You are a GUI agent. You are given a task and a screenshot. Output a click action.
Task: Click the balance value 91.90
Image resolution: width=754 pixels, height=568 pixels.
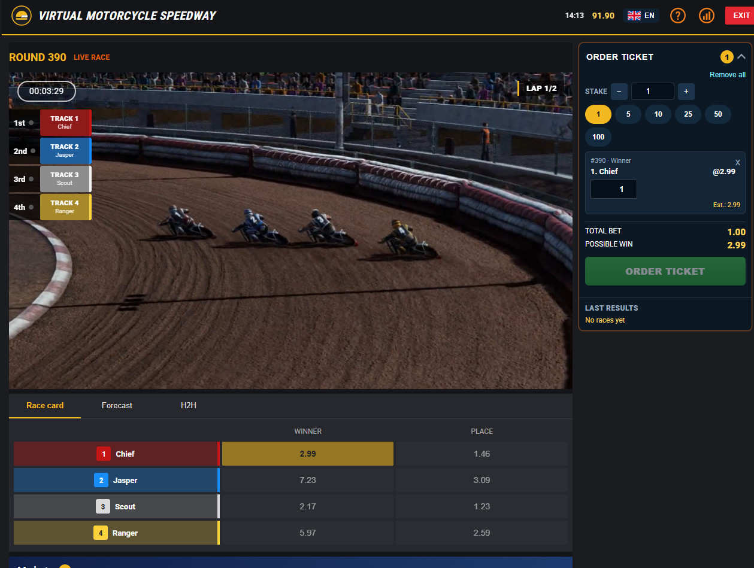(603, 16)
